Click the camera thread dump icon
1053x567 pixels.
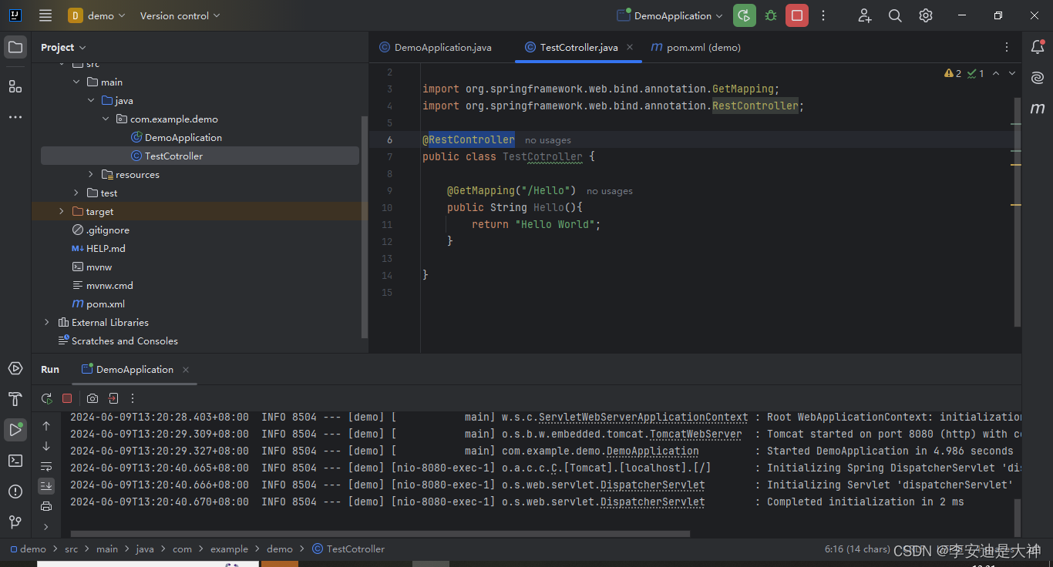pyautogui.click(x=93, y=398)
